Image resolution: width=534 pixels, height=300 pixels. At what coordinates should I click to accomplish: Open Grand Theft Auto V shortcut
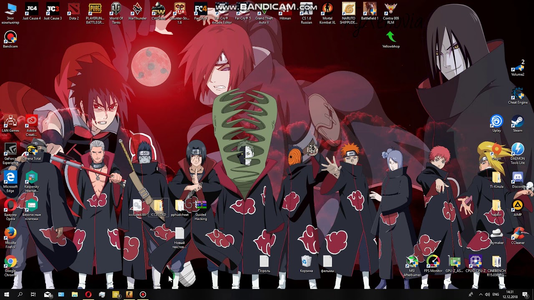pyautogui.click(x=264, y=12)
